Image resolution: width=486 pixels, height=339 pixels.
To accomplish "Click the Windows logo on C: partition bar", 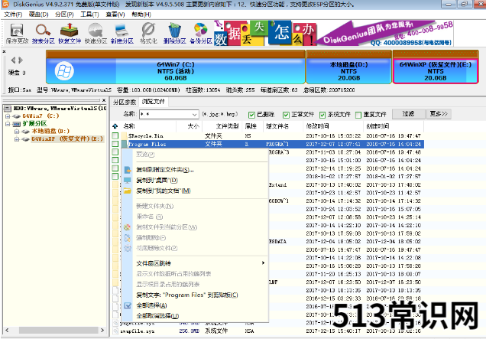I will point(64,70).
